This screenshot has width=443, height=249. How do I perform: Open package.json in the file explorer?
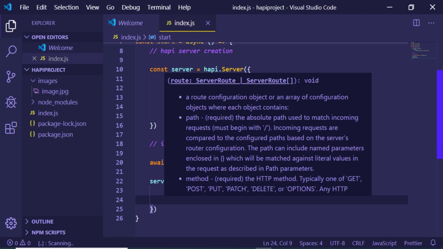tap(55, 135)
